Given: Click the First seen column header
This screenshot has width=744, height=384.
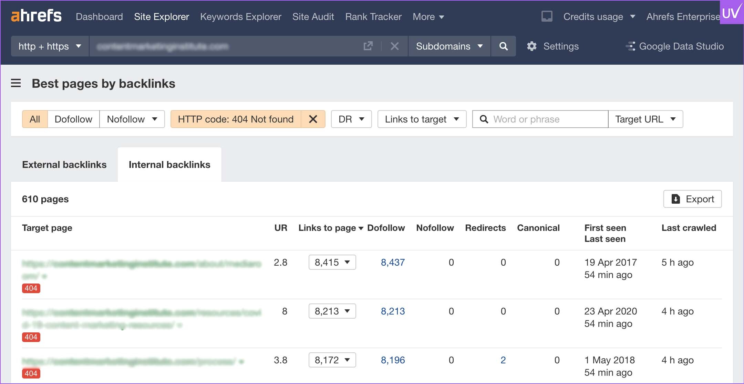Looking at the screenshot, I should coord(605,228).
